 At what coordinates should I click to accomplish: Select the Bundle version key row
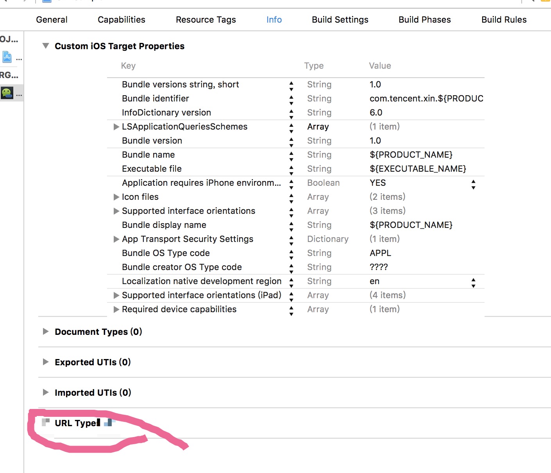coord(152,140)
